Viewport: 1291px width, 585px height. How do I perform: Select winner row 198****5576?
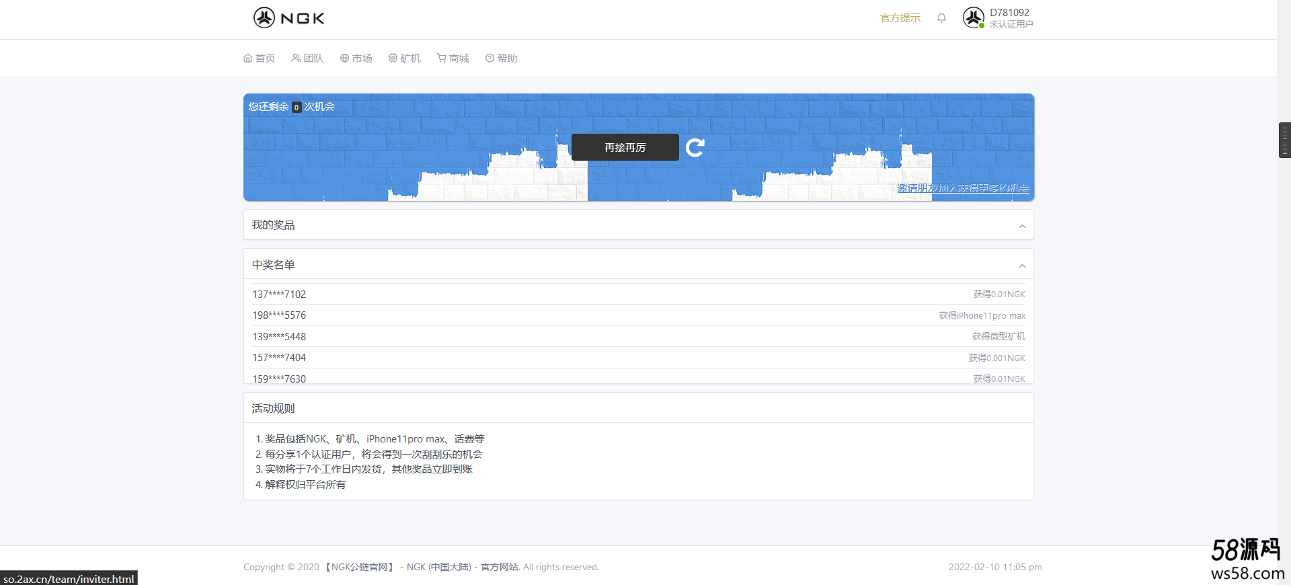coord(639,315)
